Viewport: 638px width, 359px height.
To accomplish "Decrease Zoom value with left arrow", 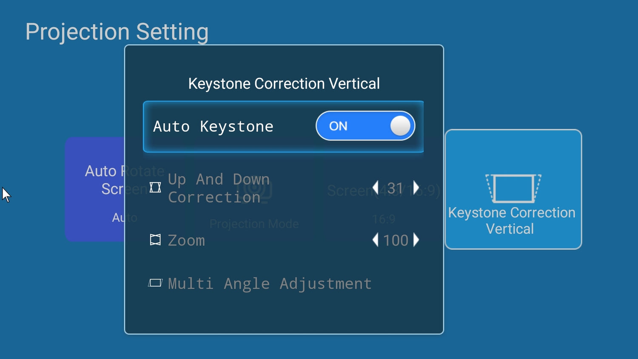I will click(375, 240).
